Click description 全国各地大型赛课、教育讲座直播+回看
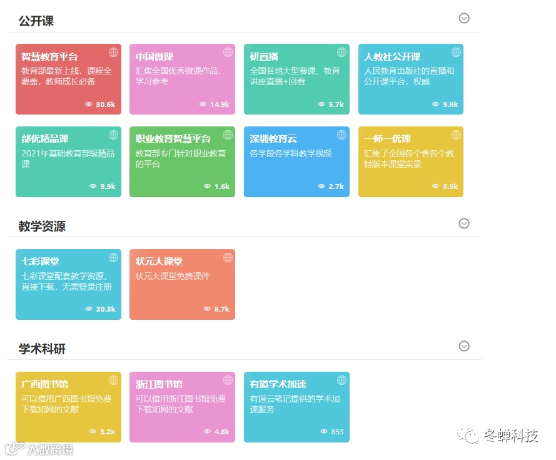This screenshot has width=556, height=460. pos(295,76)
